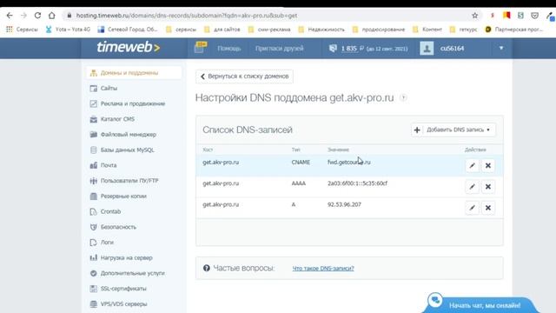Edit the AAAA record with pencil icon

click(472, 187)
